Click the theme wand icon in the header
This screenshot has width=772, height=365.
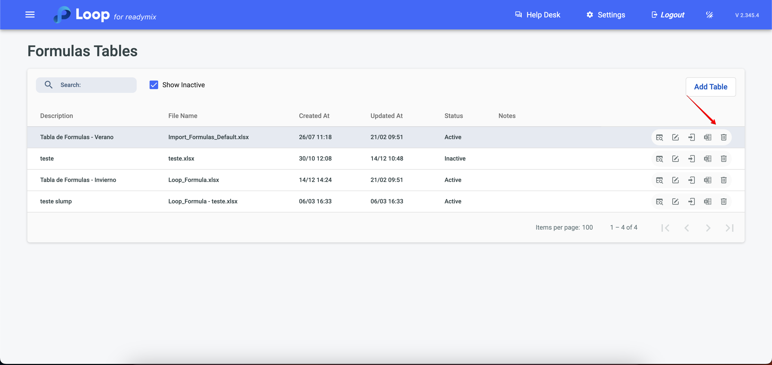coord(709,15)
